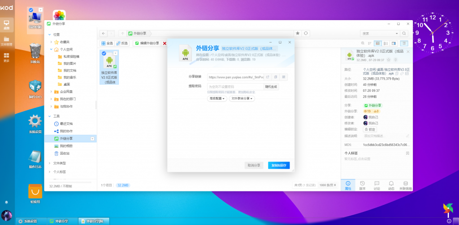Viewport: 459px width, 225px height.
Task: Expand the 收藏夹 tree node
Action: [51, 42]
